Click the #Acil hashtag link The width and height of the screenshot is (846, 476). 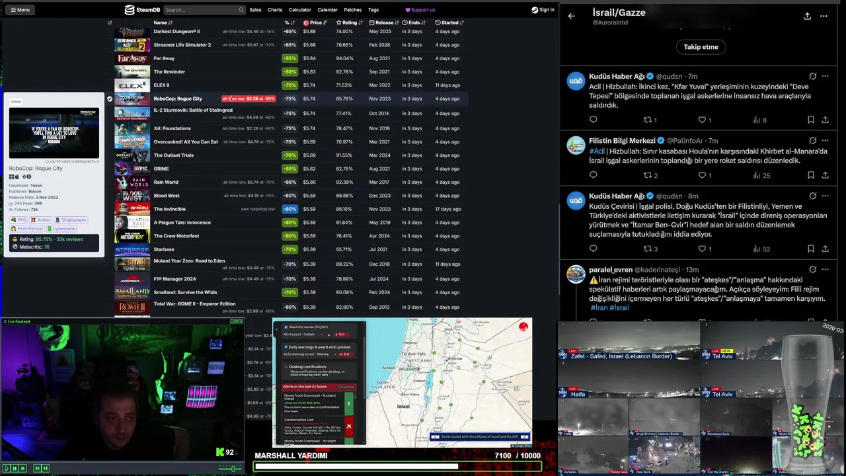tap(597, 151)
